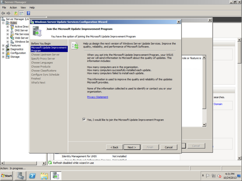Click the Active Directory role icon
This screenshot has height=181, width=242.
(12, 27)
